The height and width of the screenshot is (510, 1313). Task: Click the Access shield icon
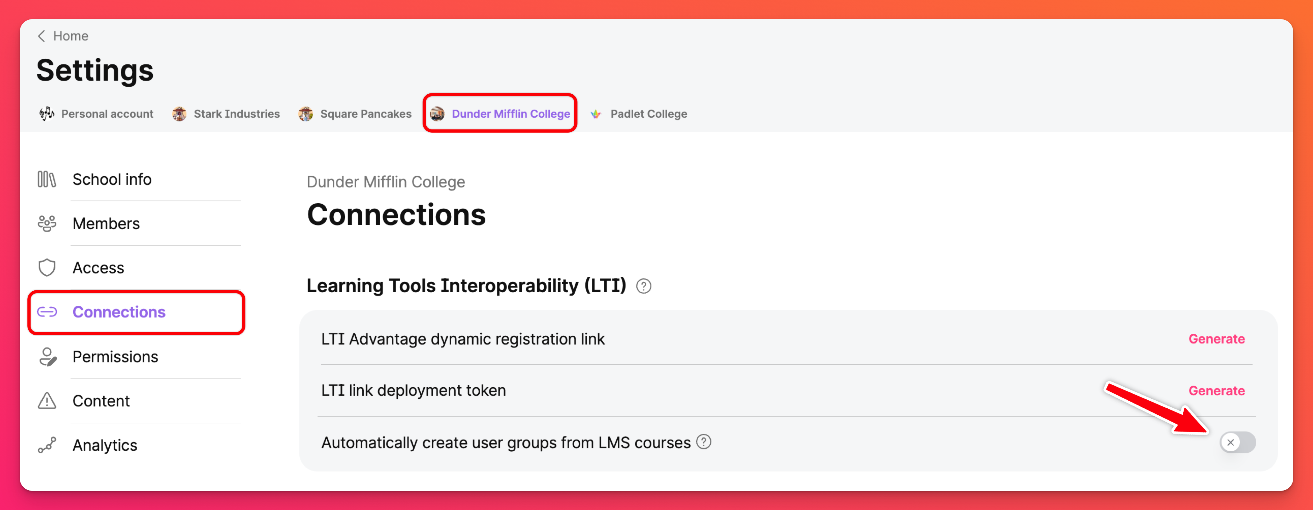(47, 268)
